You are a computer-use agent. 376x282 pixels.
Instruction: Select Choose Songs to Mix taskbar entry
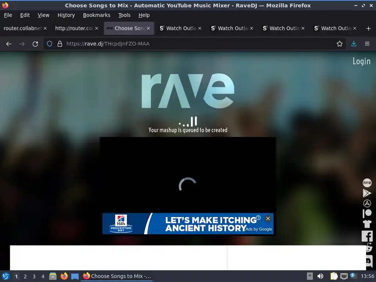[117, 276]
